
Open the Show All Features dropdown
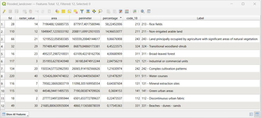pyautogui.click(x=15, y=114)
